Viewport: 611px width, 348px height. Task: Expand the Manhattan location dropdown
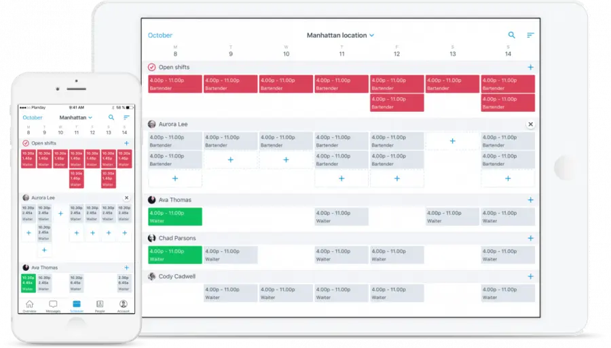click(x=341, y=35)
